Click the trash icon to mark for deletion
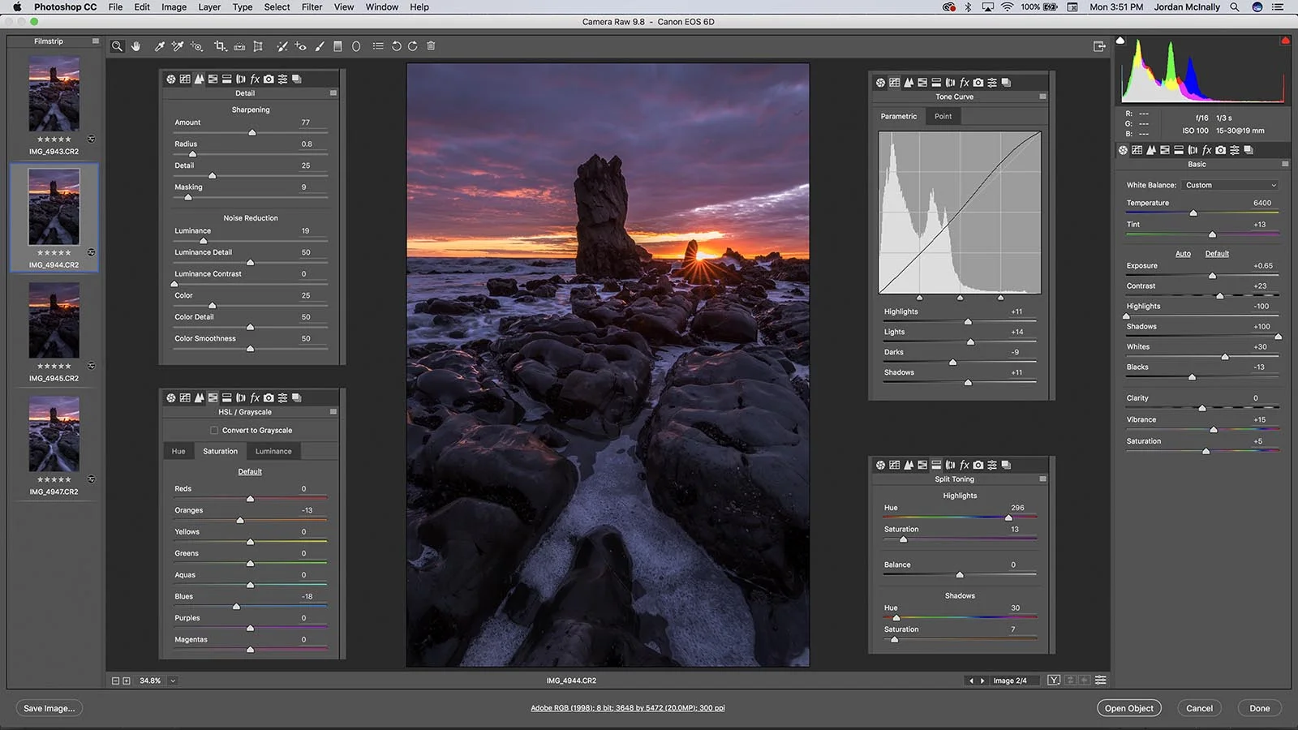 coord(431,46)
